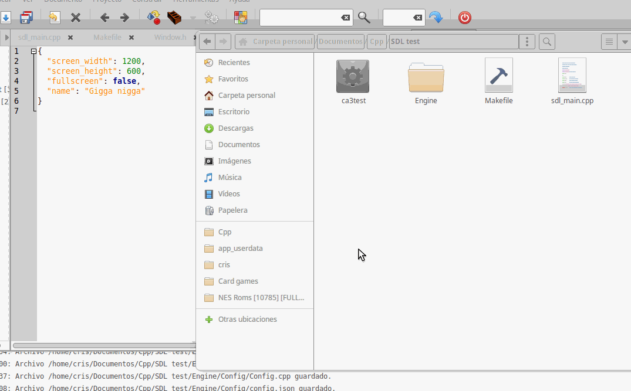Image resolution: width=631 pixels, height=391 pixels.
Task: Go back in the file manager
Action: point(207,42)
